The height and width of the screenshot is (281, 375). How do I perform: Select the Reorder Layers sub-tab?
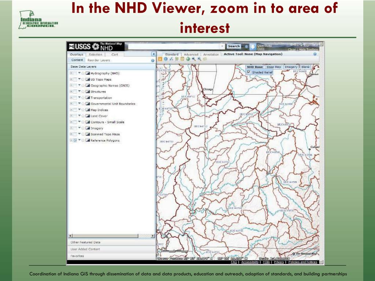pyautogui.click(x=99, y=60)
